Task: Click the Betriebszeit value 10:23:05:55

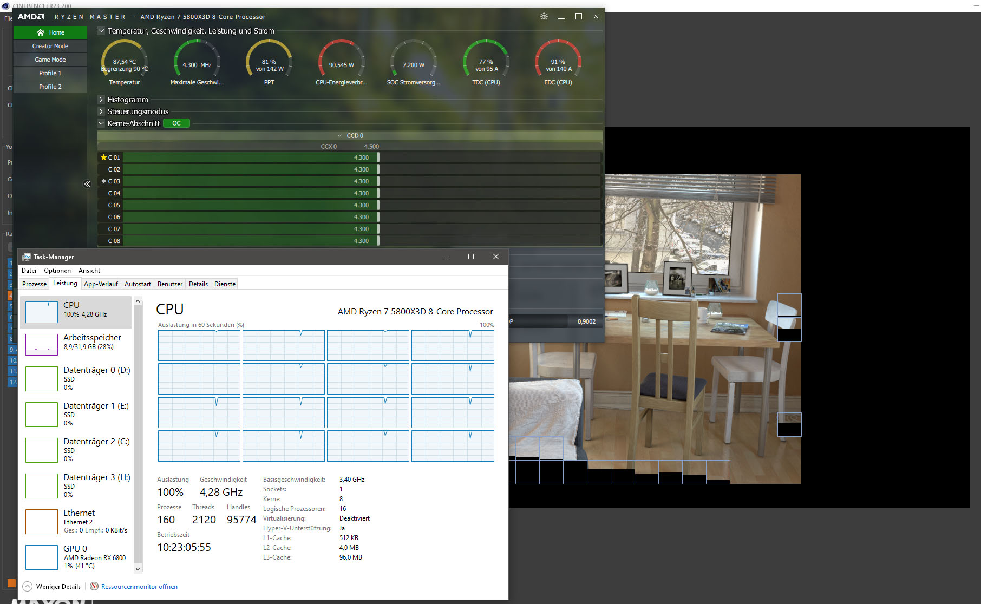Action: click(x=184, y=547)
